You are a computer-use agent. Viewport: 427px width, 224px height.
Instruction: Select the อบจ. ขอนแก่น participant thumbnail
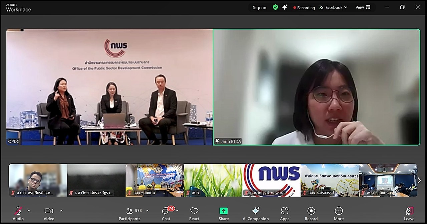point(388,180)
